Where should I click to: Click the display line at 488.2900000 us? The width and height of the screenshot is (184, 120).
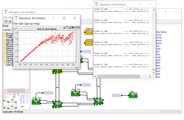click(121, 9)
